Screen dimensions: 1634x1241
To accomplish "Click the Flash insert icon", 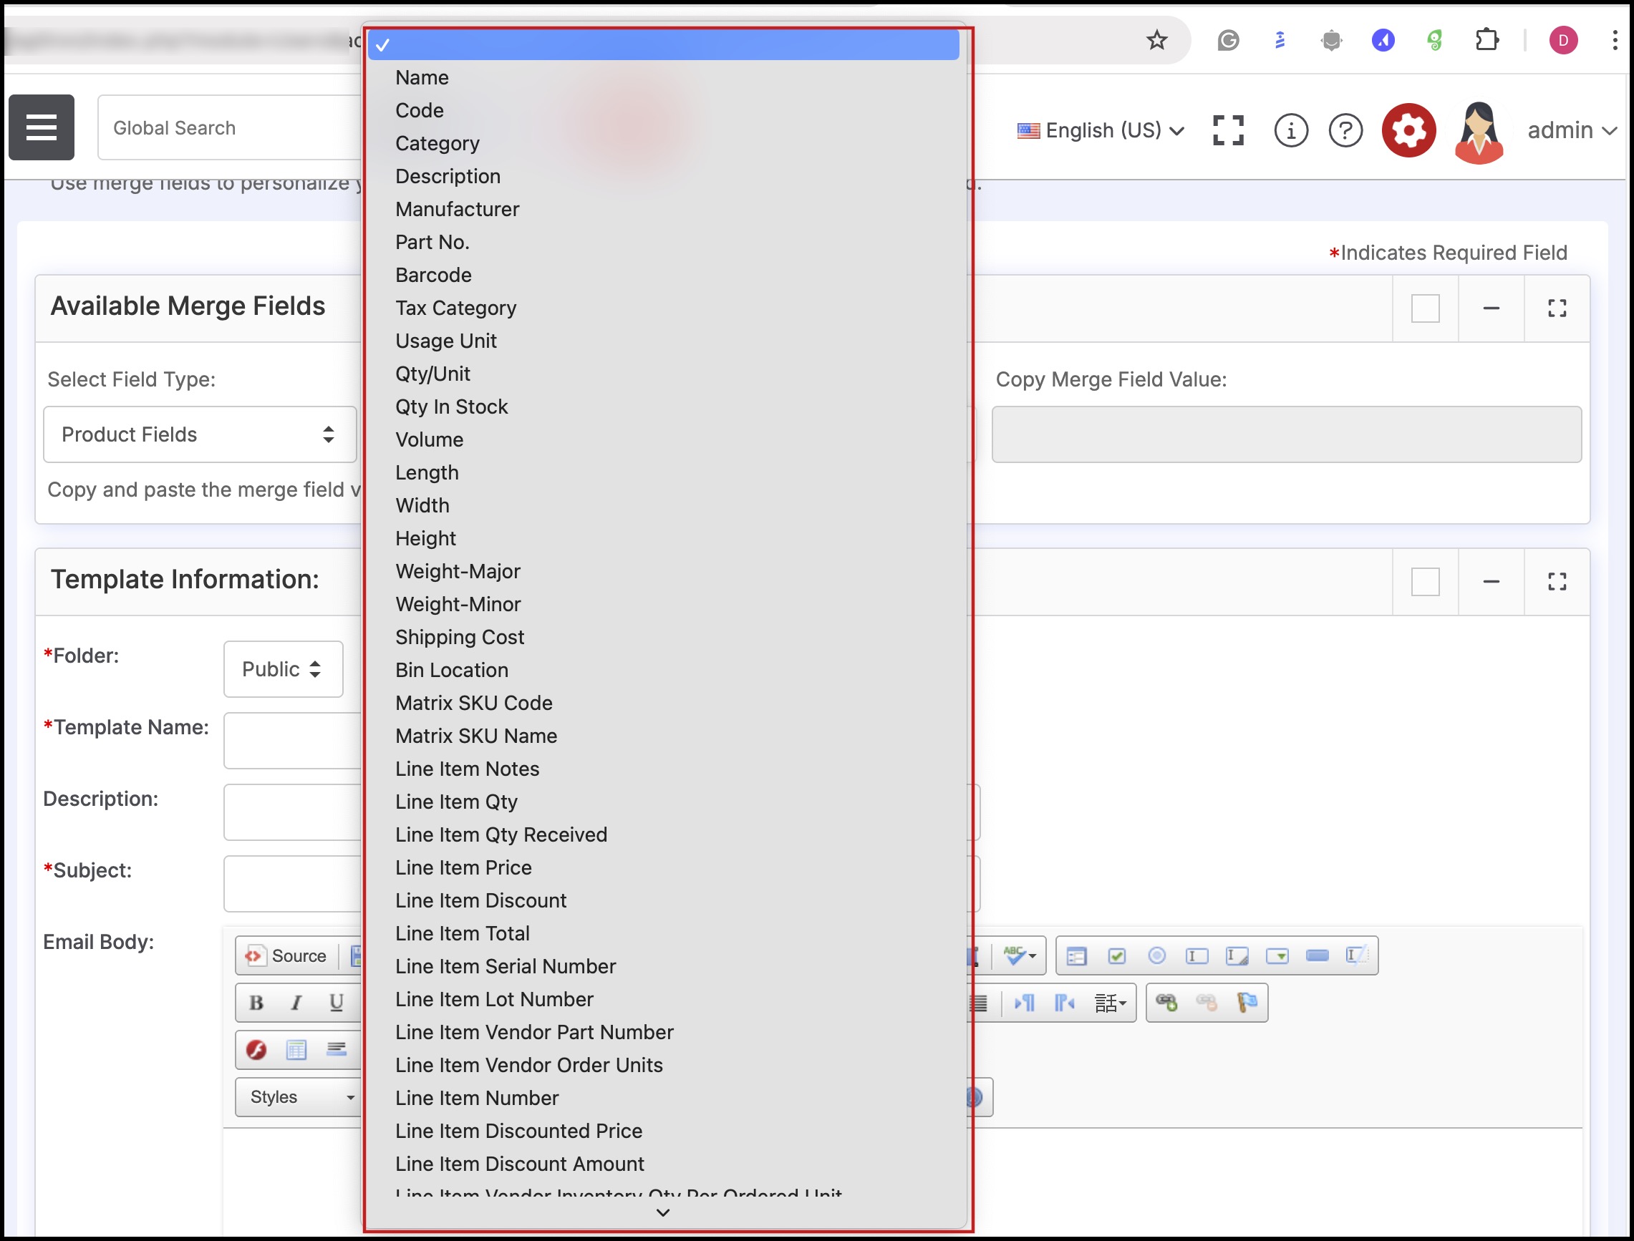I will (x=256, y=1050).
